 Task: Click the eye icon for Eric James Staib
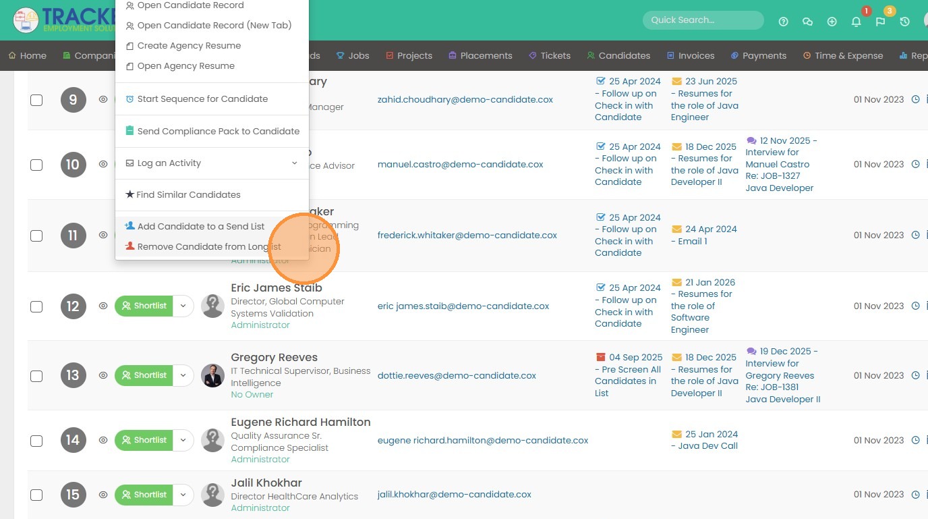pyautogui.click(x=103, y=306)
